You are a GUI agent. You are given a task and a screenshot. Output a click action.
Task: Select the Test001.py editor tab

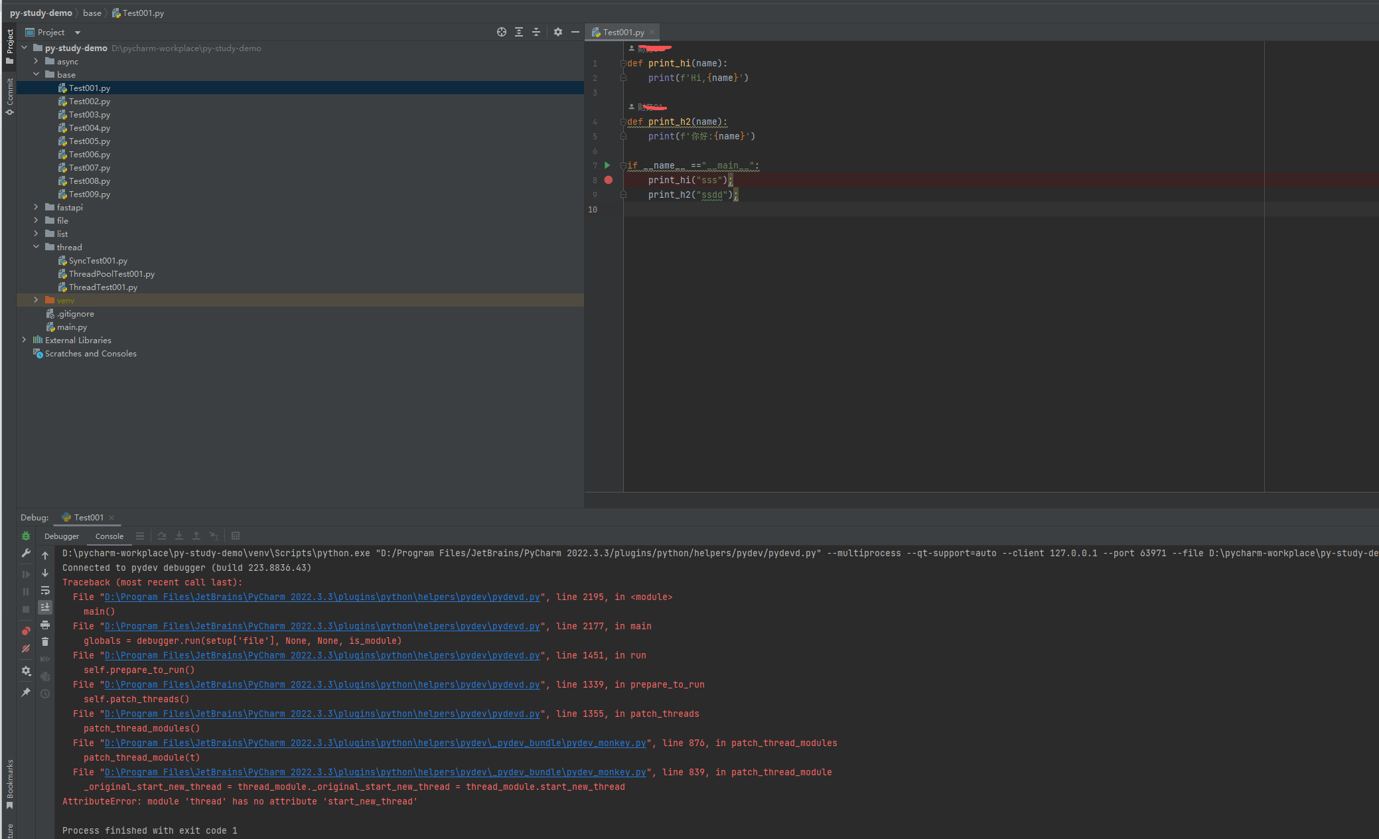click(x=623, y=32)
